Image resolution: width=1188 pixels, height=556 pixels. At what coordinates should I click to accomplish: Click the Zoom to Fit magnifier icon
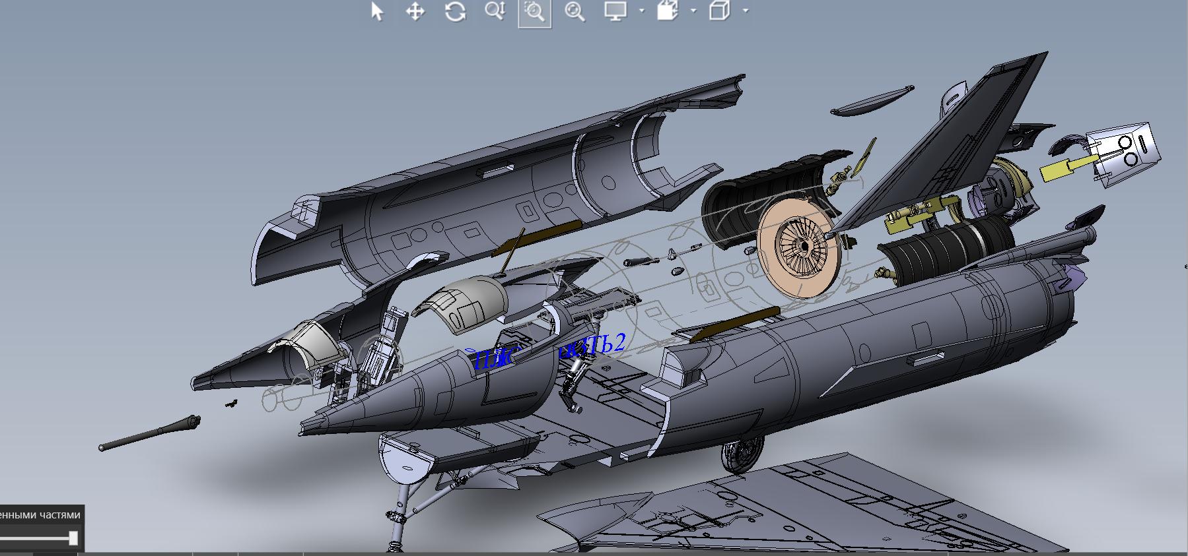[x=575, y=12]
